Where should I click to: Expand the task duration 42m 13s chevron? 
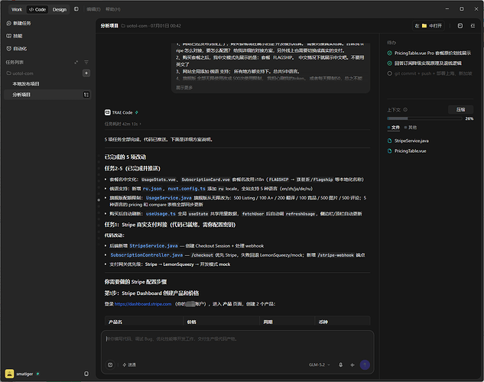[141, 124]
